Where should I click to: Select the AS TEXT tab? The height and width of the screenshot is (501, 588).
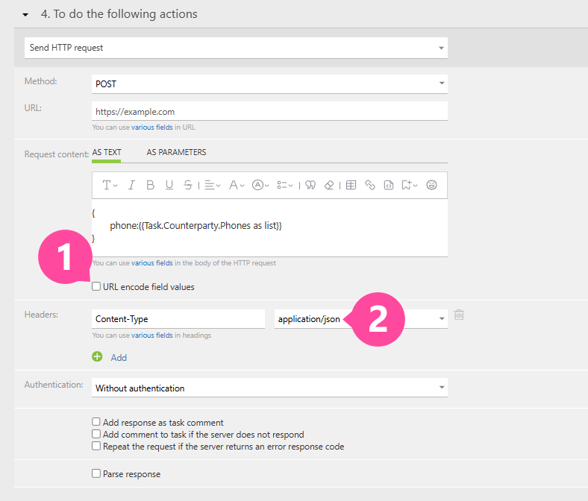107,152
